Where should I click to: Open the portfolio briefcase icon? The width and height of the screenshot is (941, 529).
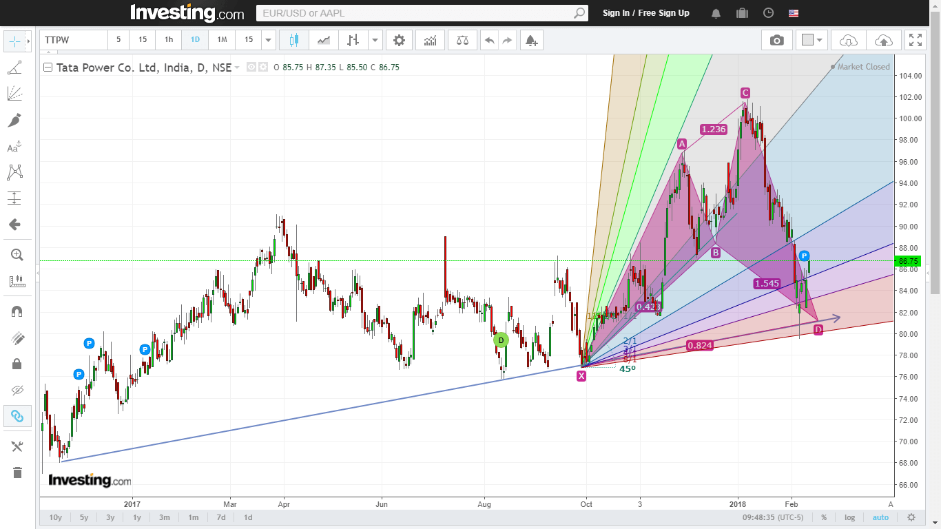(x=742, y=13)
